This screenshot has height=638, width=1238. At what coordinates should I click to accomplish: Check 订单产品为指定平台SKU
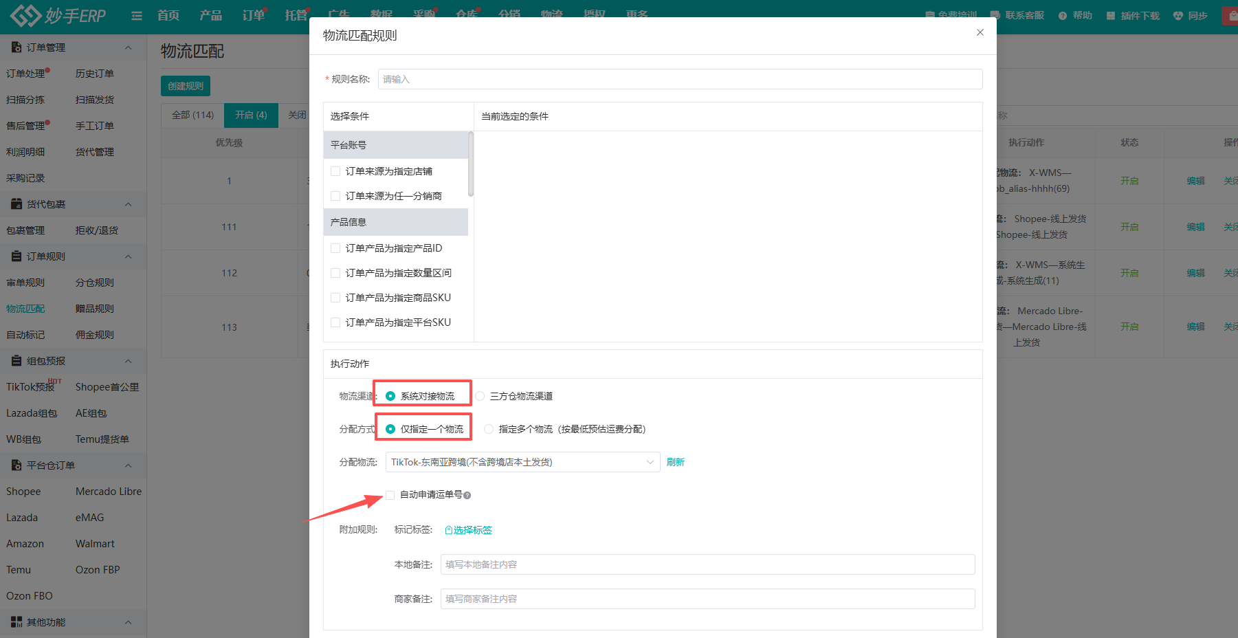pyautogui.click(x=335, y=322)
